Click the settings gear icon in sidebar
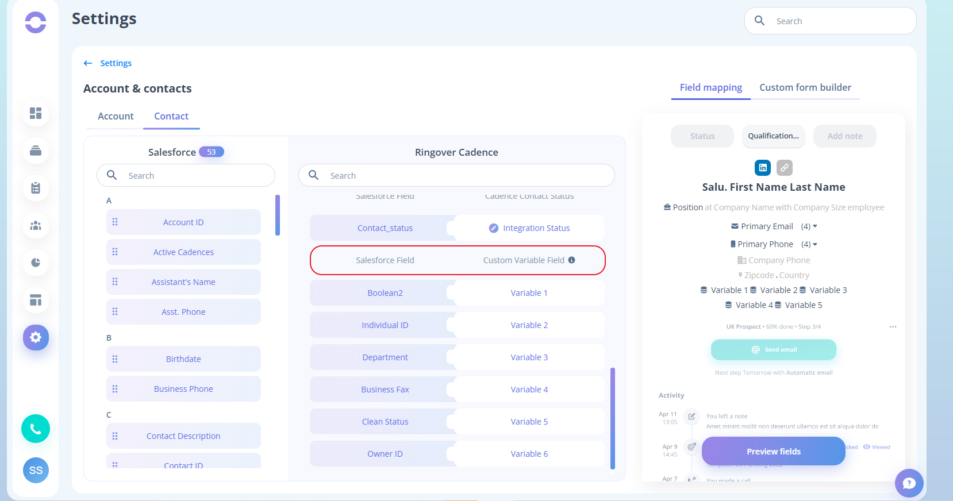Viewport: 953px width, 501px height. tap(36, 337)
